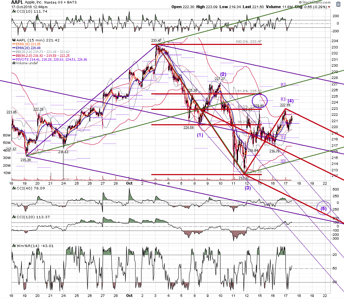Click the S1 pivot label
The height and width of the screenshot is (299, 344).
[x=283, y=138]
